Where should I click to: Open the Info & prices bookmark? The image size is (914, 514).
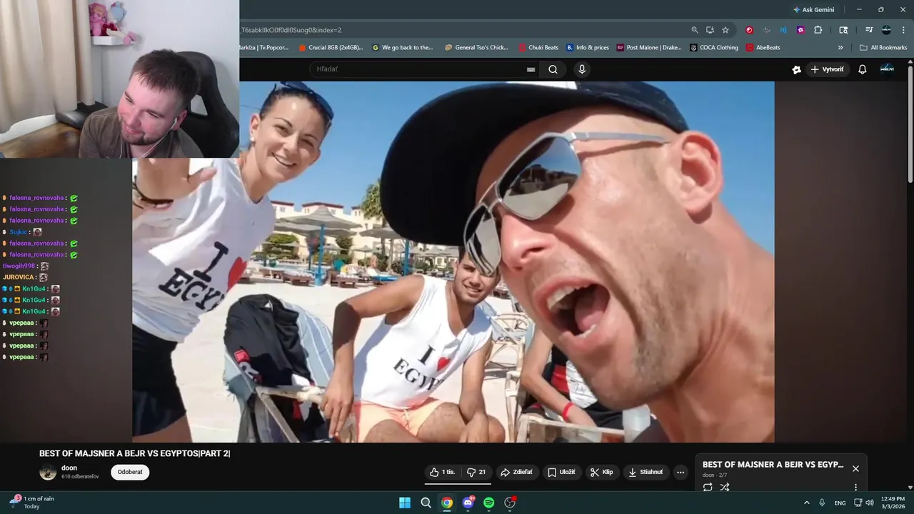588,48
